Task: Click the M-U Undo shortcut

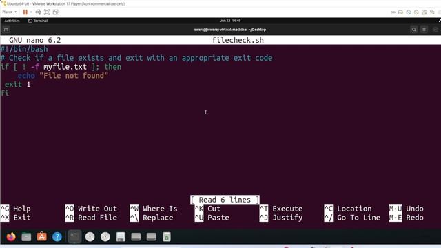Action: (x=406, y=209)
